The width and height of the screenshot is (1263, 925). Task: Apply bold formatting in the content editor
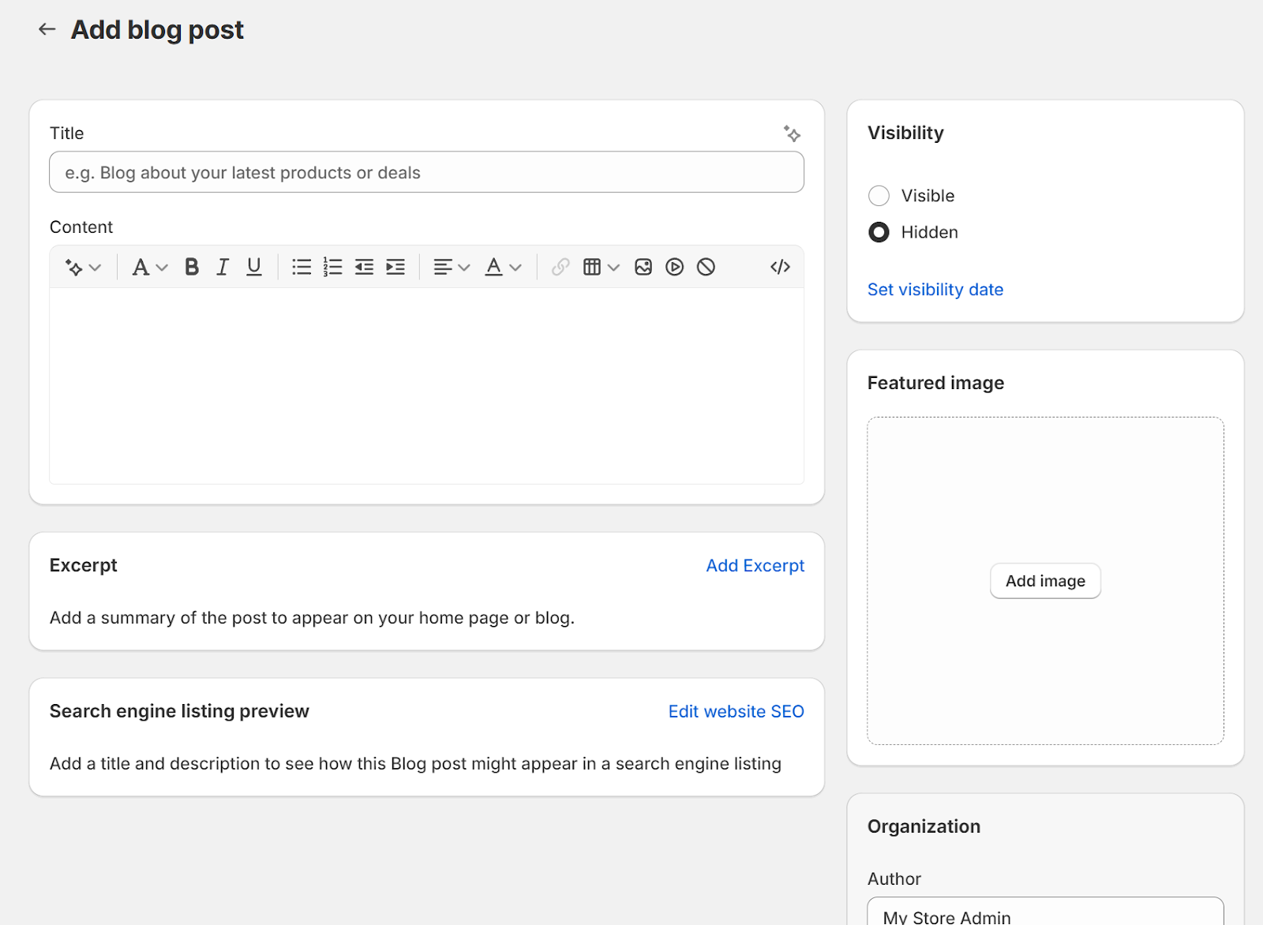(191, 267)
